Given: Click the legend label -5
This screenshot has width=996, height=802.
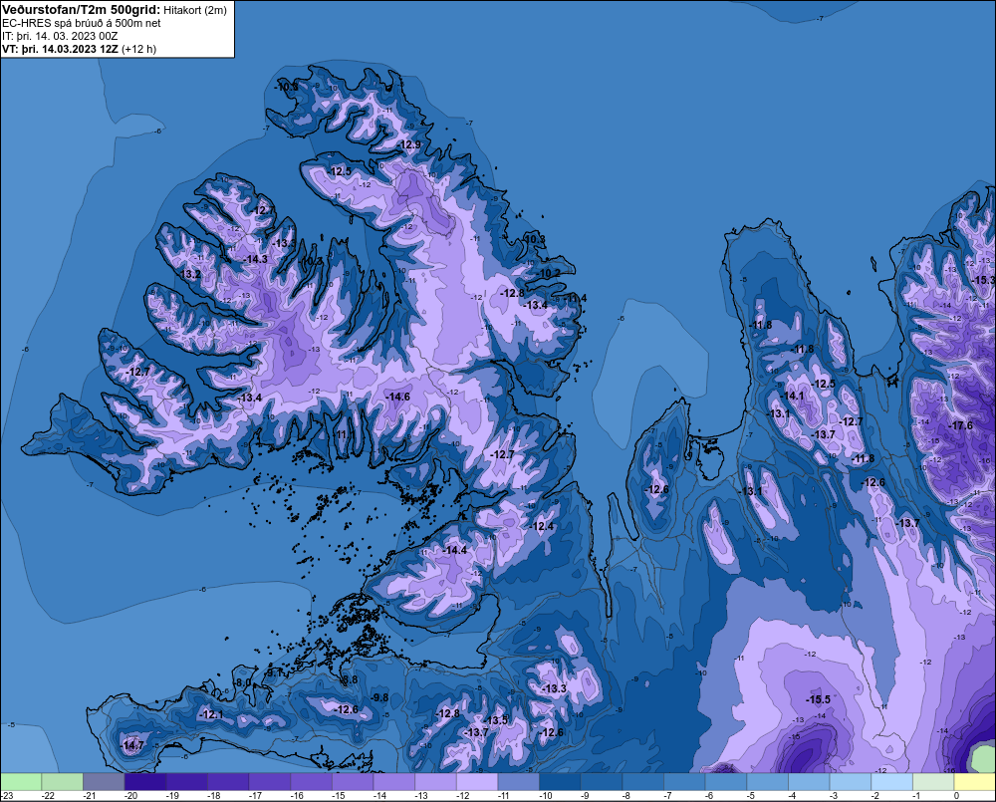Looking at the screenshot, I should tap(752, 796).
